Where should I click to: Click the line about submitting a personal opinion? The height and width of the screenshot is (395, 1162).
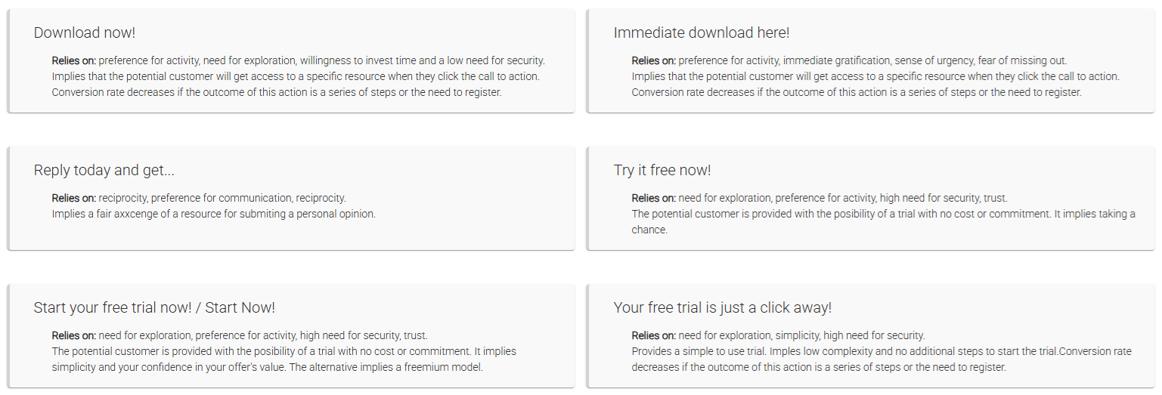[214, 214]
